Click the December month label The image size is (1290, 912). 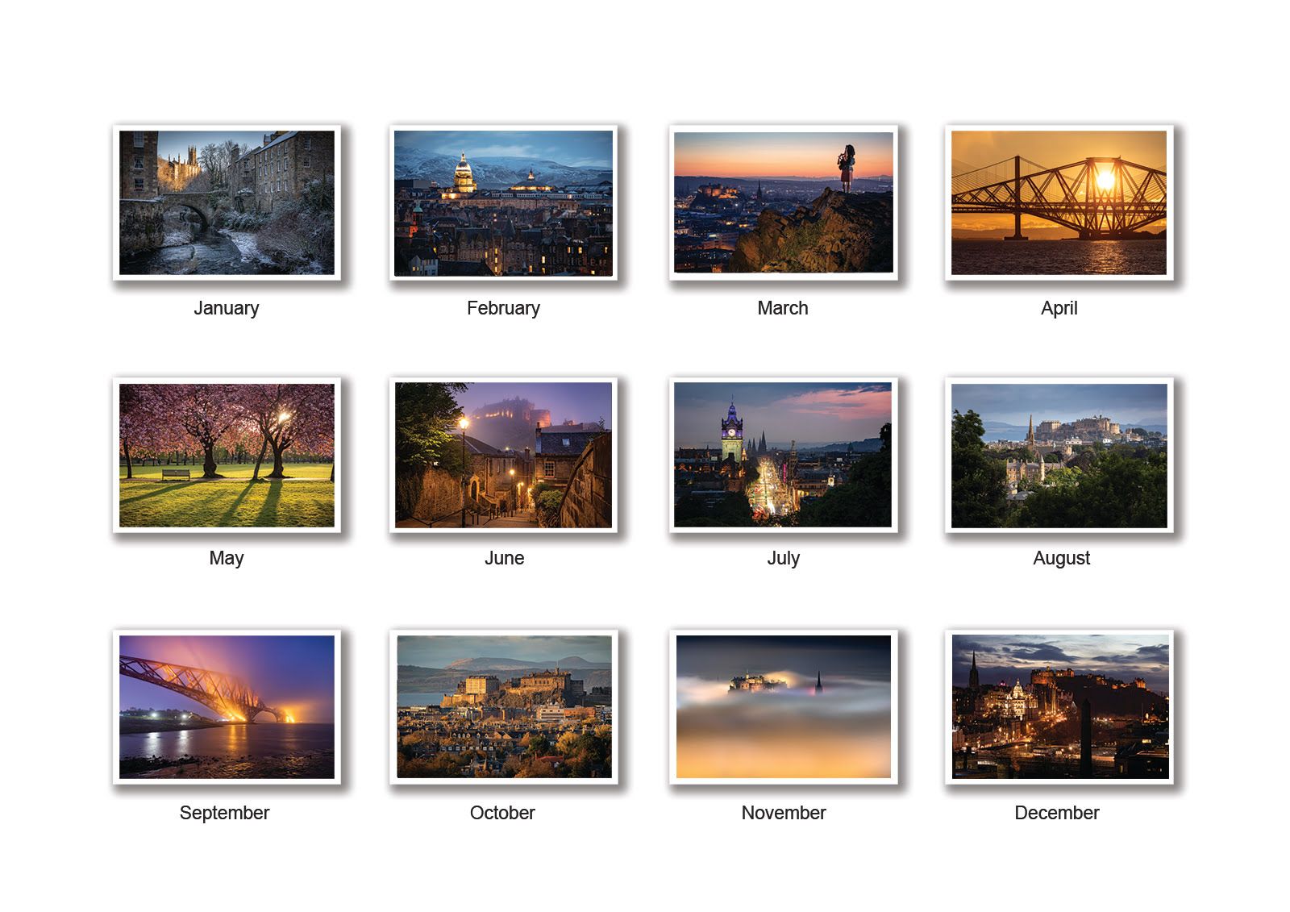coord(1056,813)
